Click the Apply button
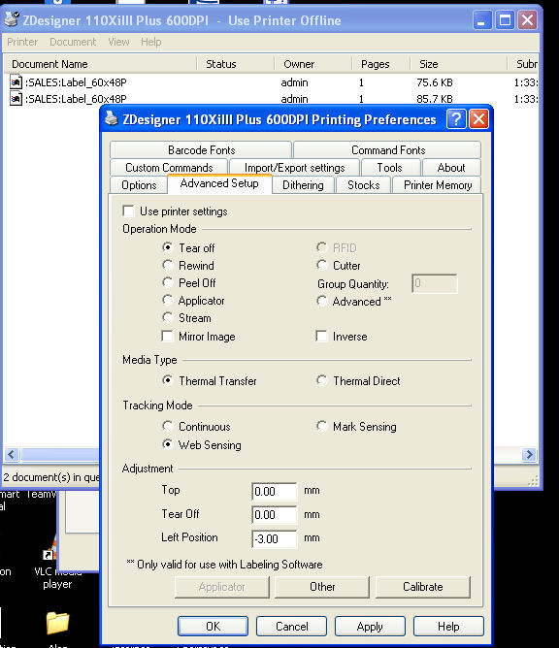 pyautogui.click(x=370, y=627)
